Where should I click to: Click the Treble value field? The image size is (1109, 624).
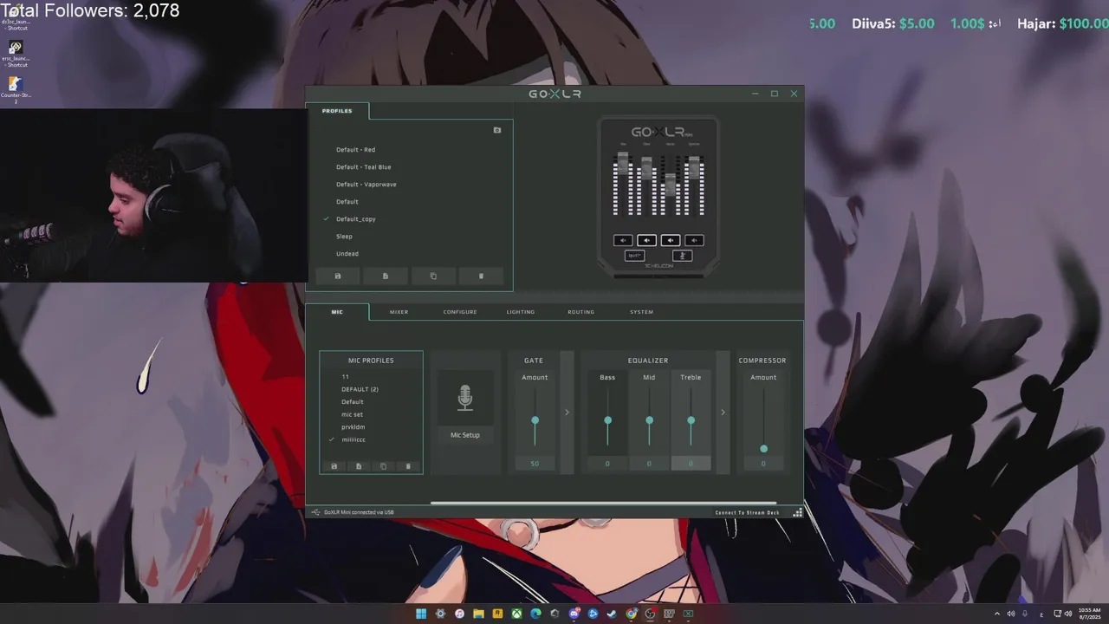click(691, 464)
